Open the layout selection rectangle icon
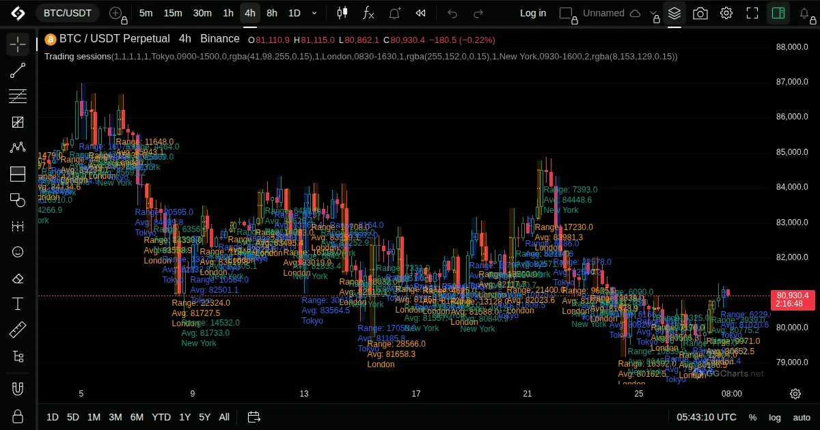This screenshot has width=820, height=430. tap(566, 13)
